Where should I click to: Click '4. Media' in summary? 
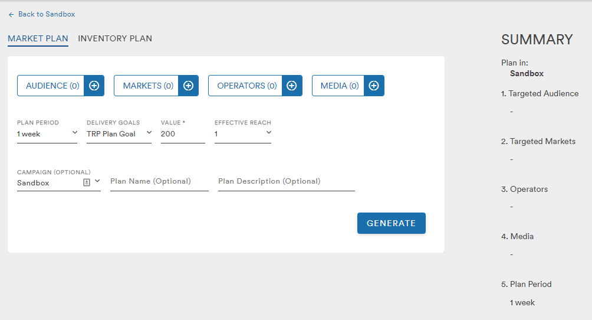point(517,236)
